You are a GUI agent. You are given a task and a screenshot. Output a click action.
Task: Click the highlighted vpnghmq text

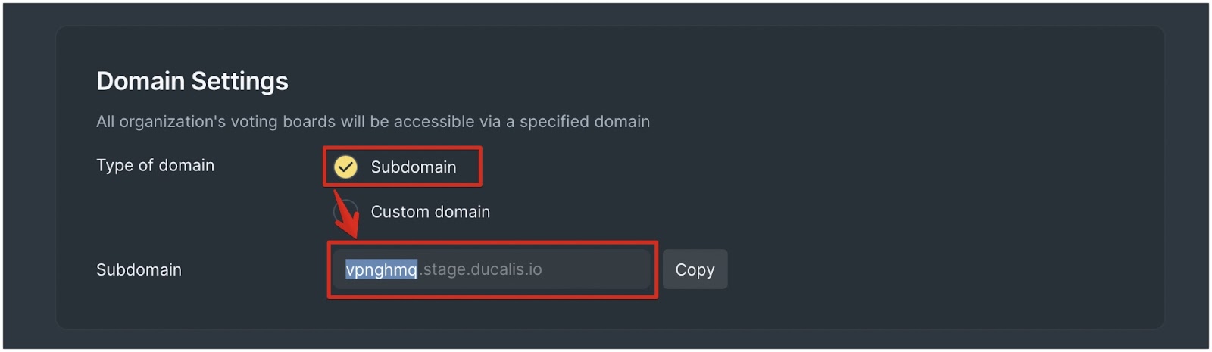[381, 269]
